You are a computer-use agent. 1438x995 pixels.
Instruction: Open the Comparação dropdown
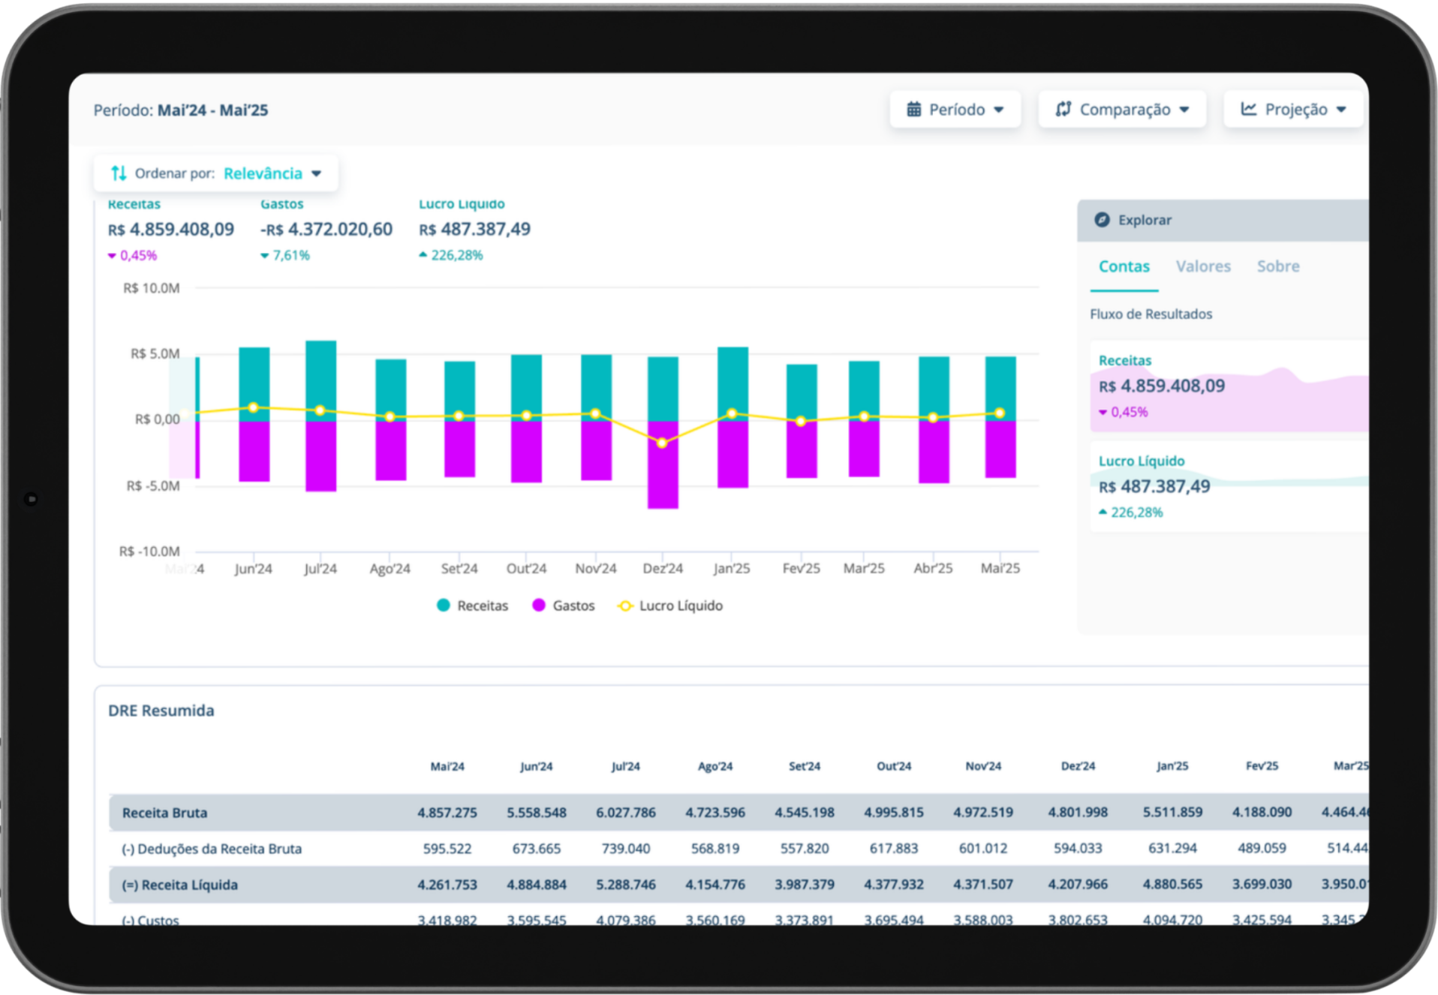pos(1122,109)
